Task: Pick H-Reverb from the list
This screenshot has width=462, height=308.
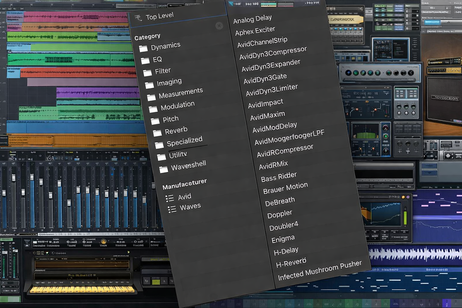Action: click(291, 263)
